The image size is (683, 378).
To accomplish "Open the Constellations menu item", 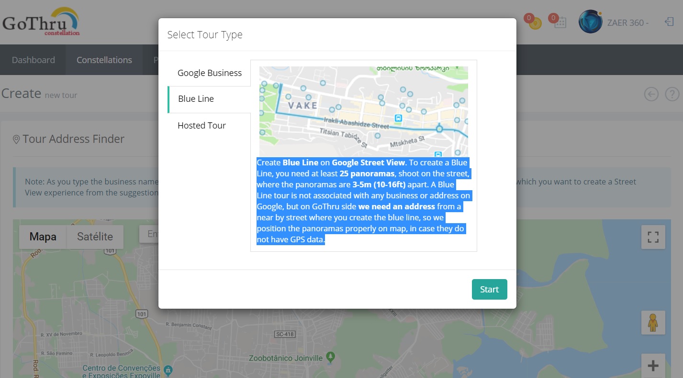I will point(104,60).
